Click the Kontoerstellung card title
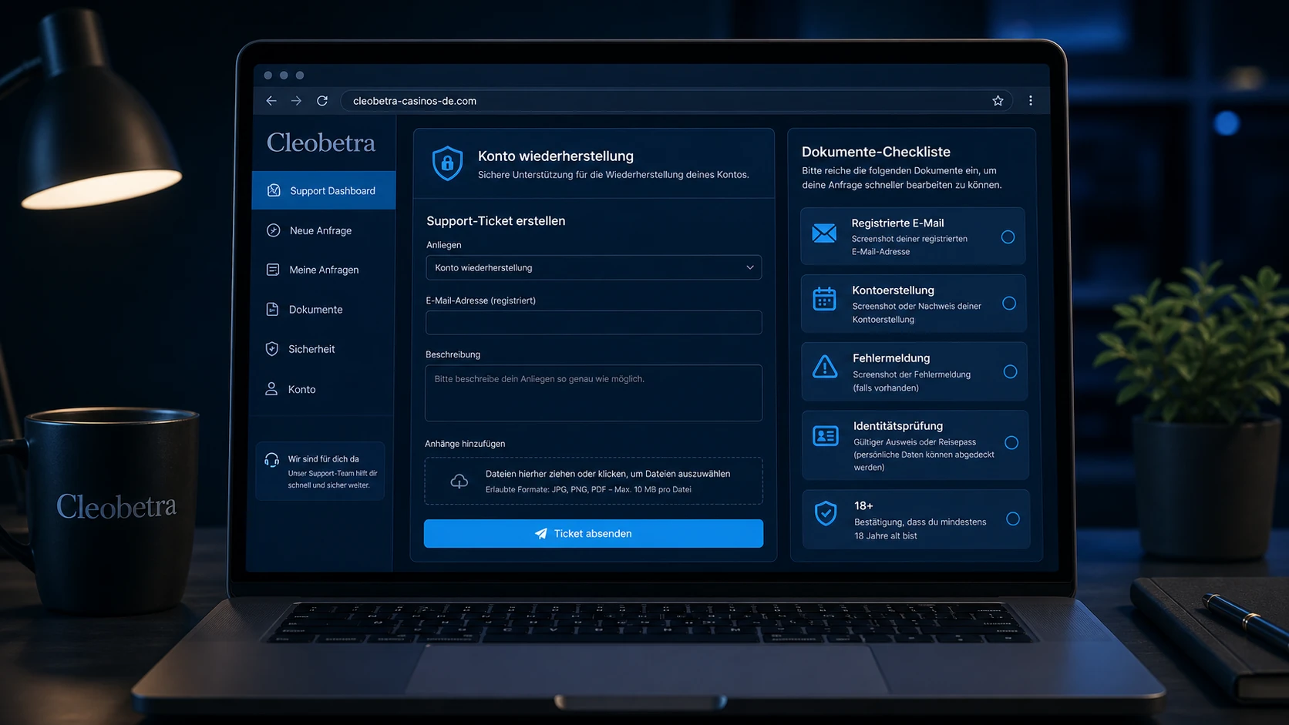The height and width of the screenshot is (725, 1289). click(893, 290)
